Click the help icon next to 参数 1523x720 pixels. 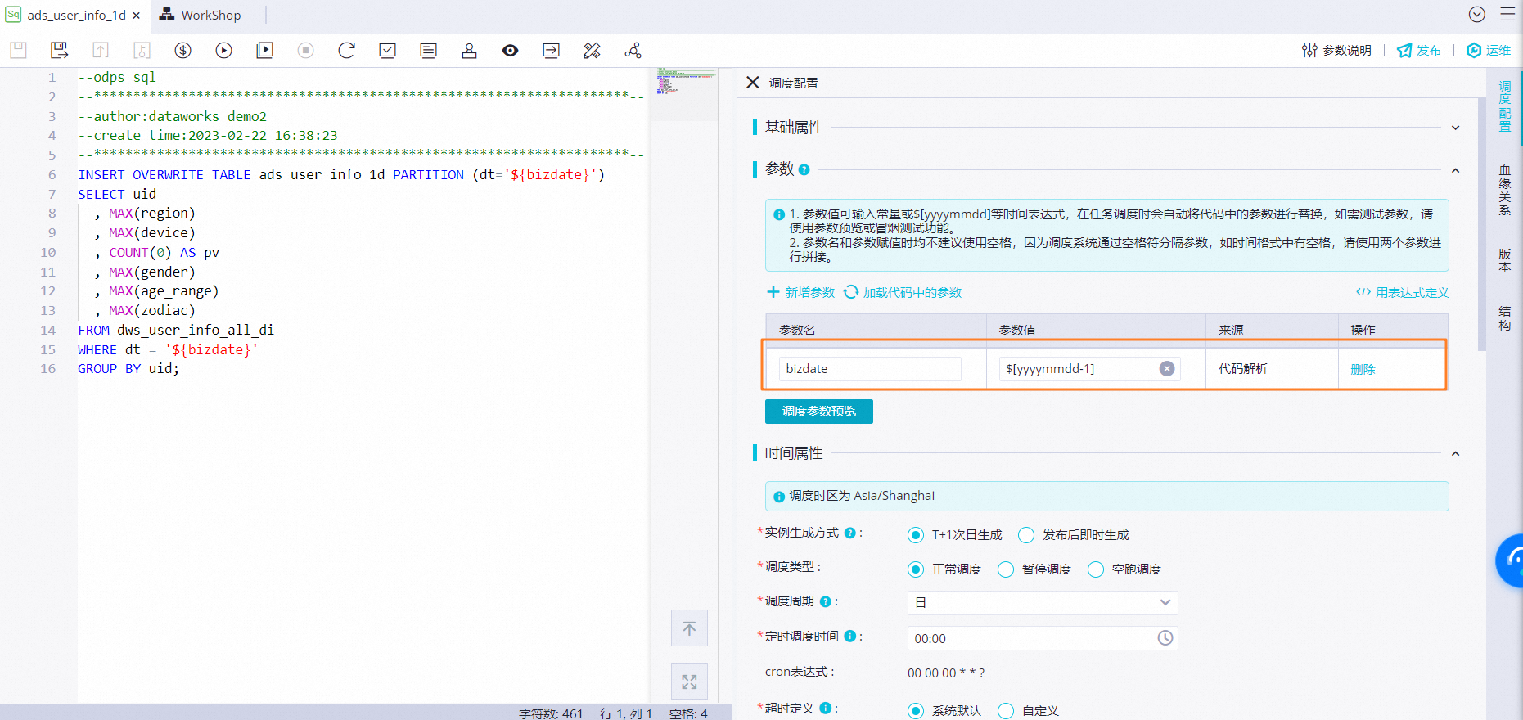pyautogui.click(x=804, y=169)
